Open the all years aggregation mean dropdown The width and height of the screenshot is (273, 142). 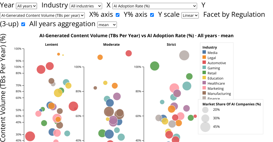107,25
